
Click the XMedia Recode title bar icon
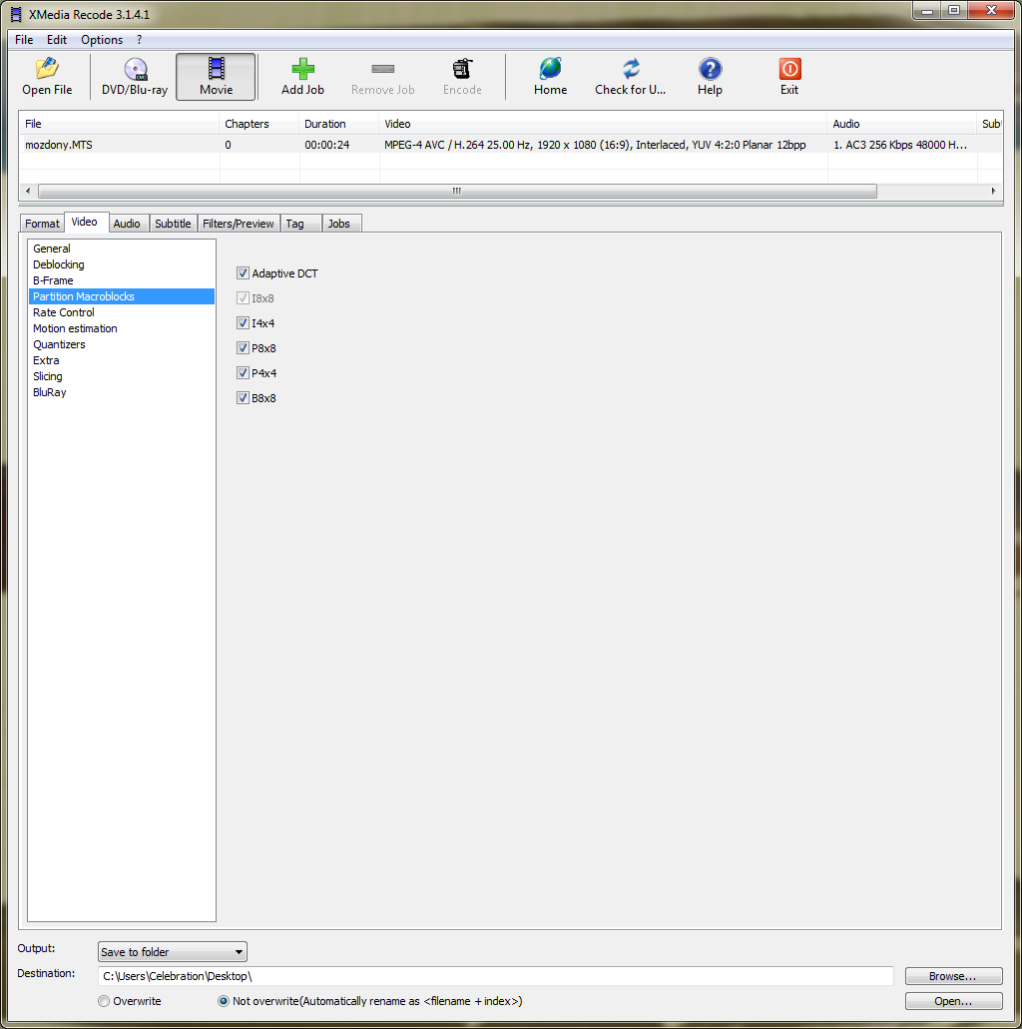pos(16,14)
